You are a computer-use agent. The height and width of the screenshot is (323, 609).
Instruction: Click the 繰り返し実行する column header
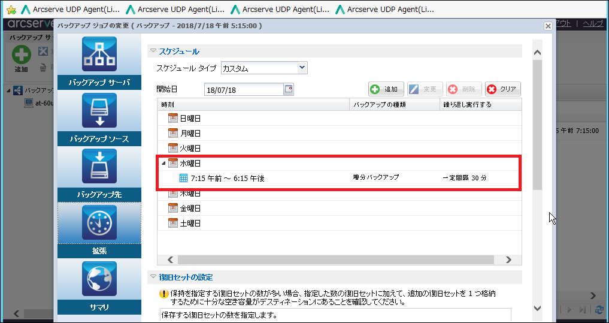pos(481,104)
